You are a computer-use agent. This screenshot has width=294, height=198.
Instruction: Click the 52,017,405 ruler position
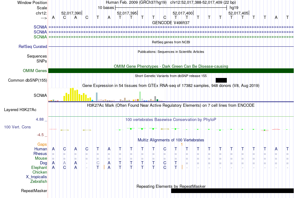click(x=238, y=13)
